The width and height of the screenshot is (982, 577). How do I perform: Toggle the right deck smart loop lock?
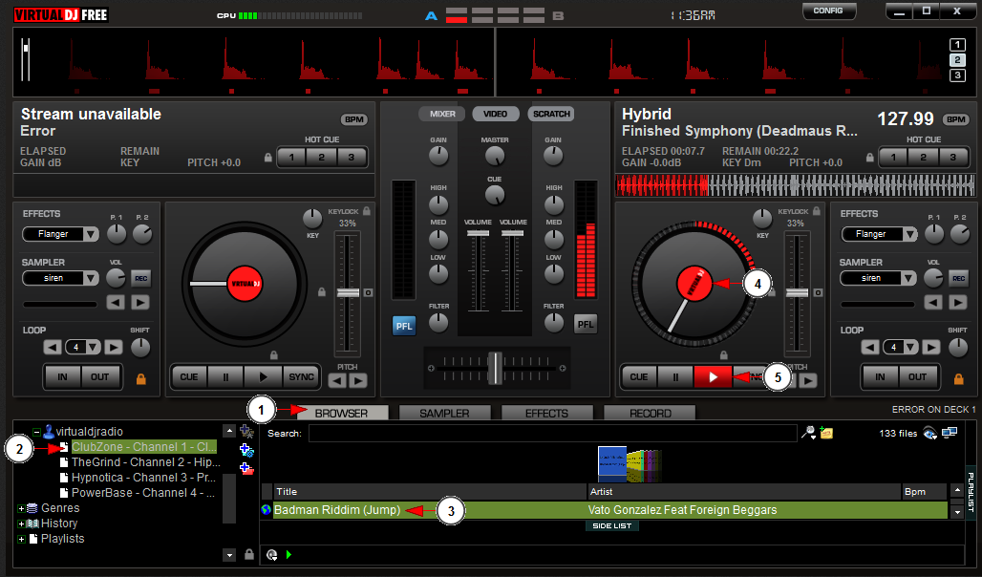coord(959,379)
